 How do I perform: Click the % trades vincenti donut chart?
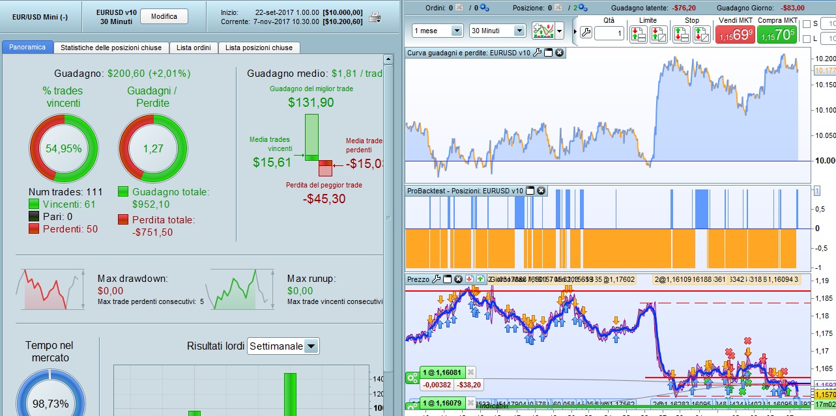pos(63,148)
